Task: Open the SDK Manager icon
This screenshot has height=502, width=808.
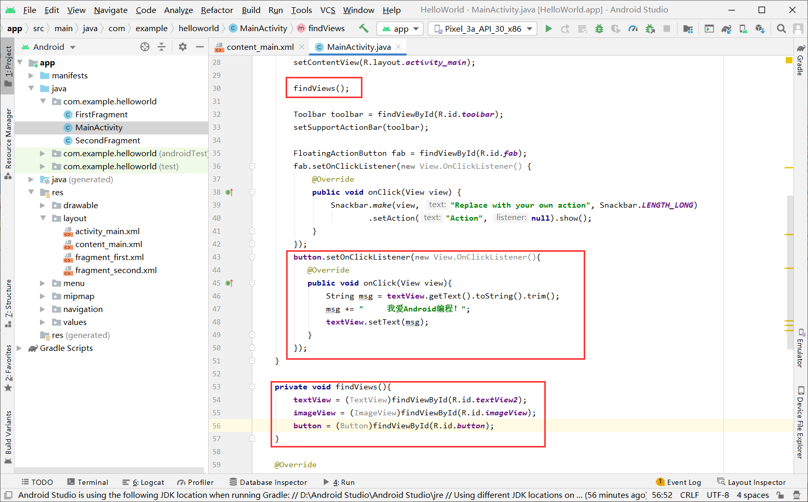Action: pos(760,29)
